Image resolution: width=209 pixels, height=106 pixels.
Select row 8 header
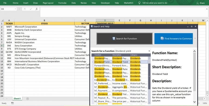pos(2,46)
